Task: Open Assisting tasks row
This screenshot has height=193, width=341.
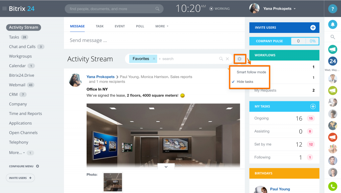Action: click(x=284, y=131)
